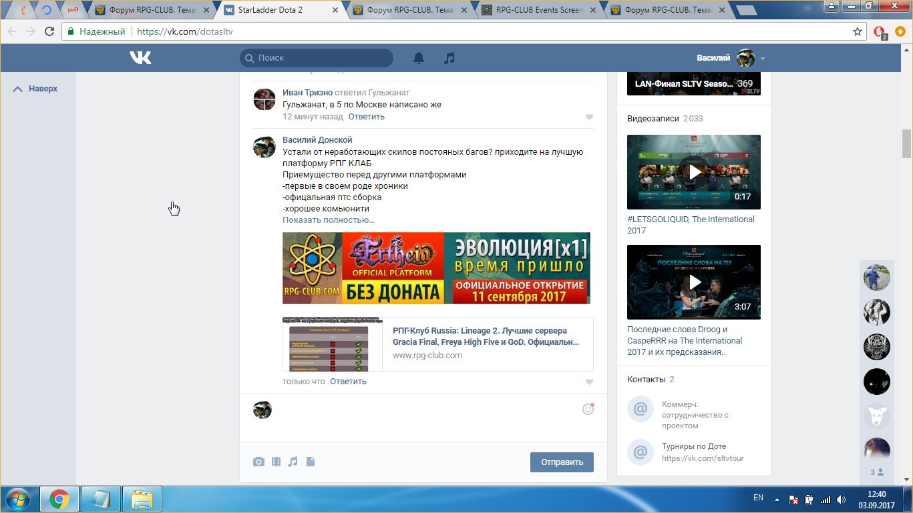Viewport: 913px width, 513px height.
Task: Play the #LETSGOLIQUID video thumbnail
Action: click(694, 172)
